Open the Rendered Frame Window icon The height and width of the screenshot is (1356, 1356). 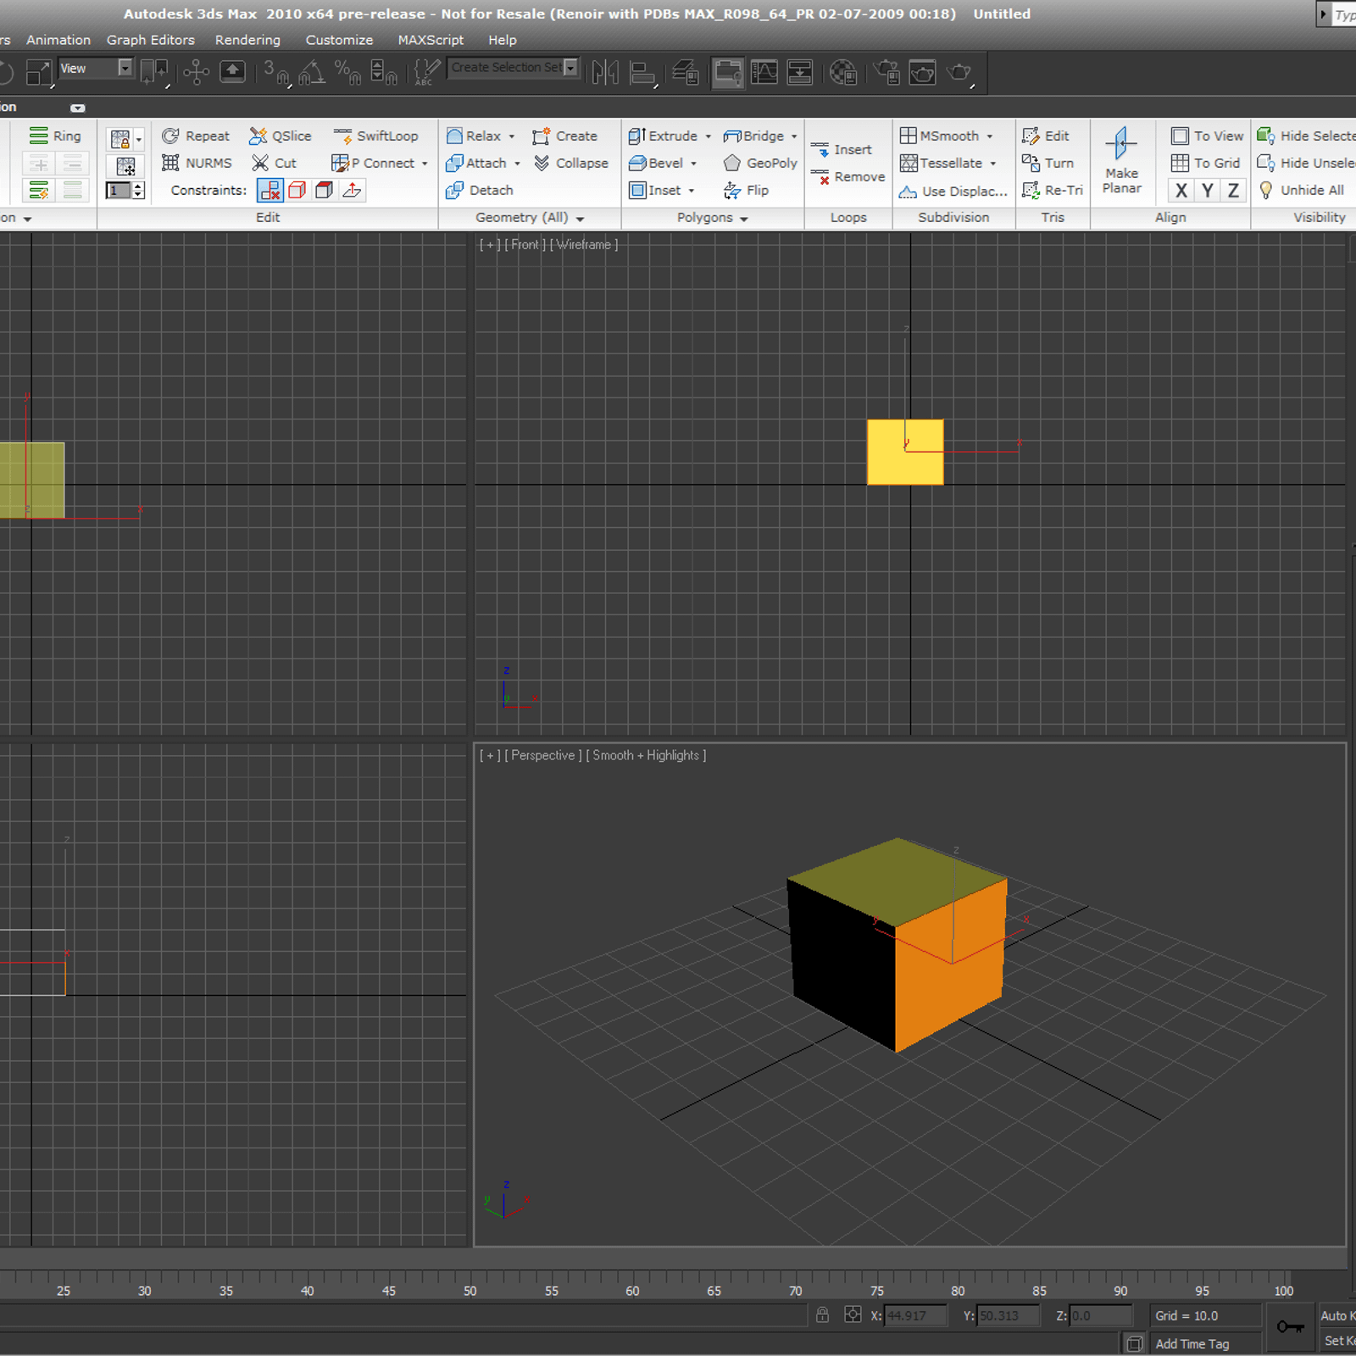pyautogui.click(x=922, y=72)
